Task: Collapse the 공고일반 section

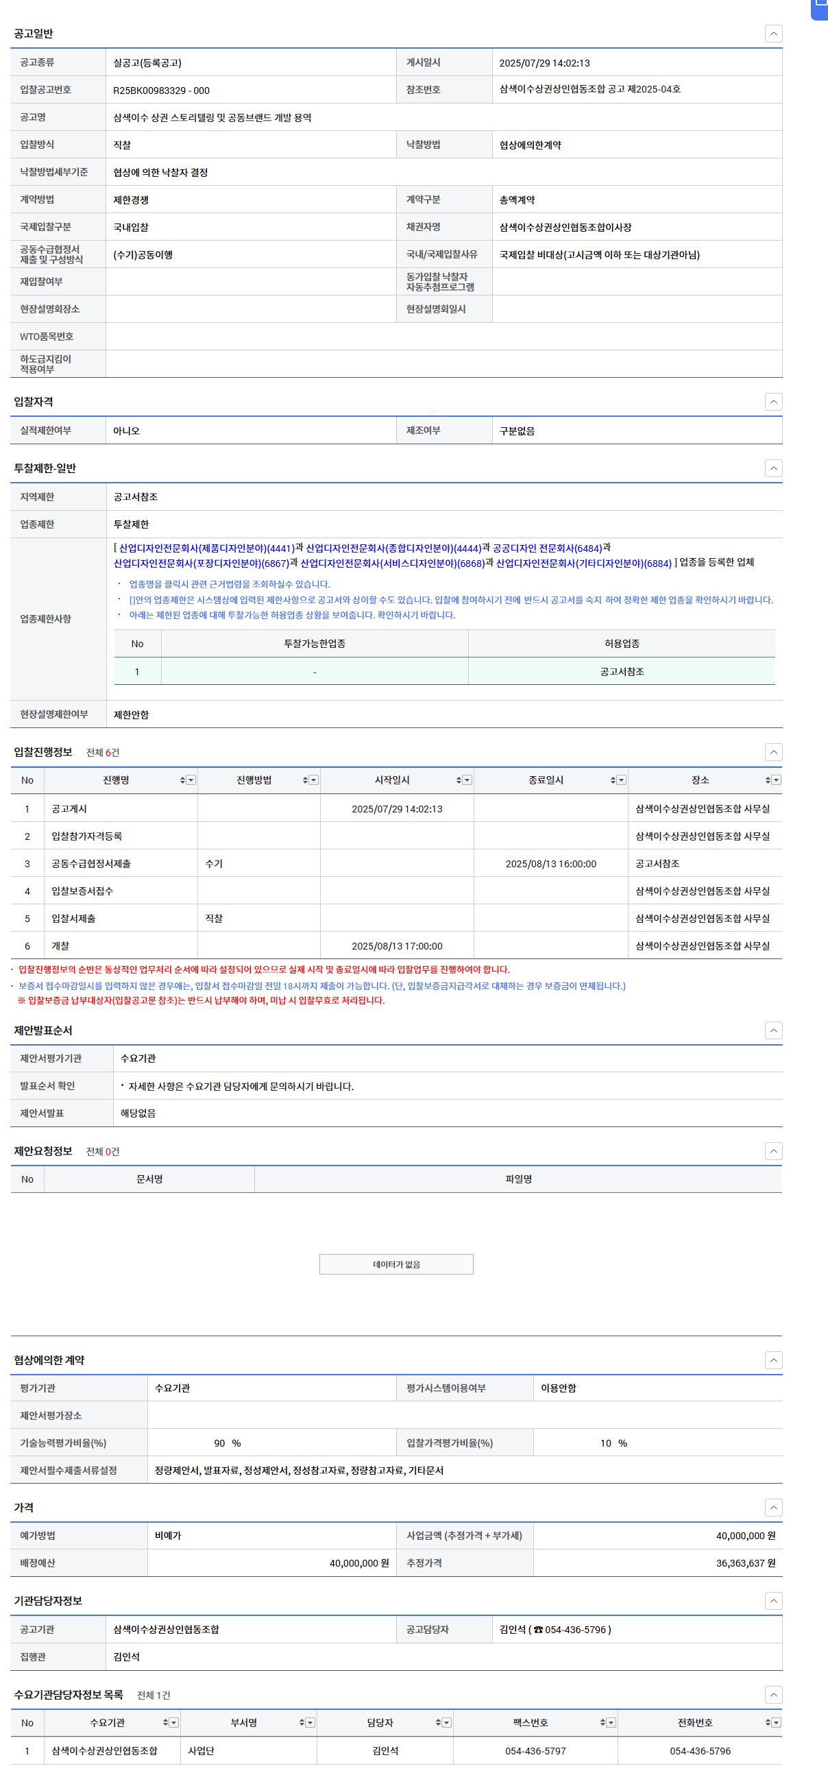Action: (x=773, y=34)
